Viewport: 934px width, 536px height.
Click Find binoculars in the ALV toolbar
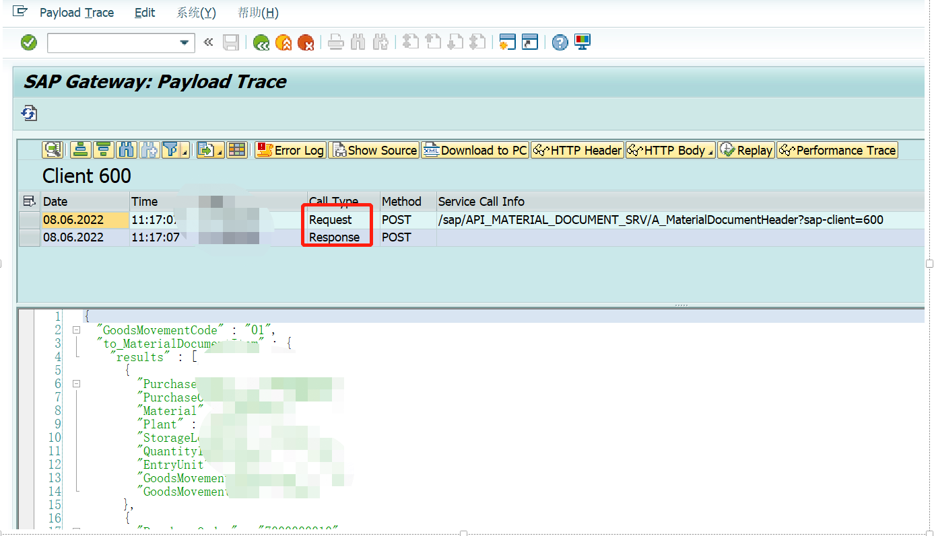126,150
